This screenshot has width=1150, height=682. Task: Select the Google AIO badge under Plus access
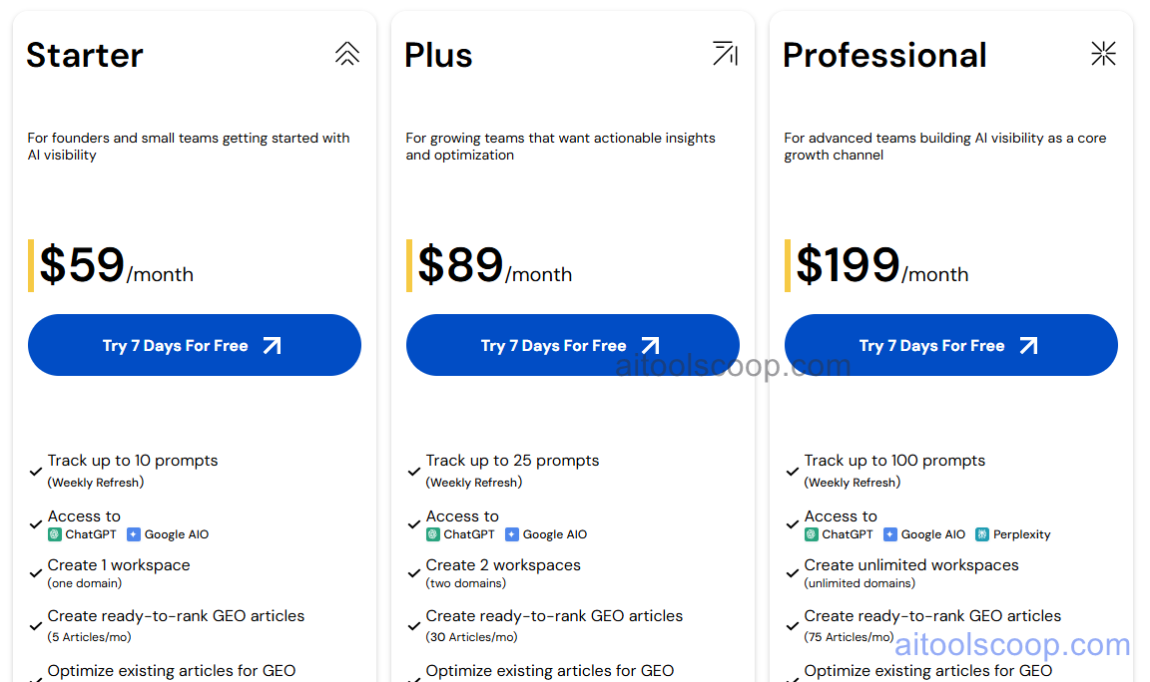point(546,533)
